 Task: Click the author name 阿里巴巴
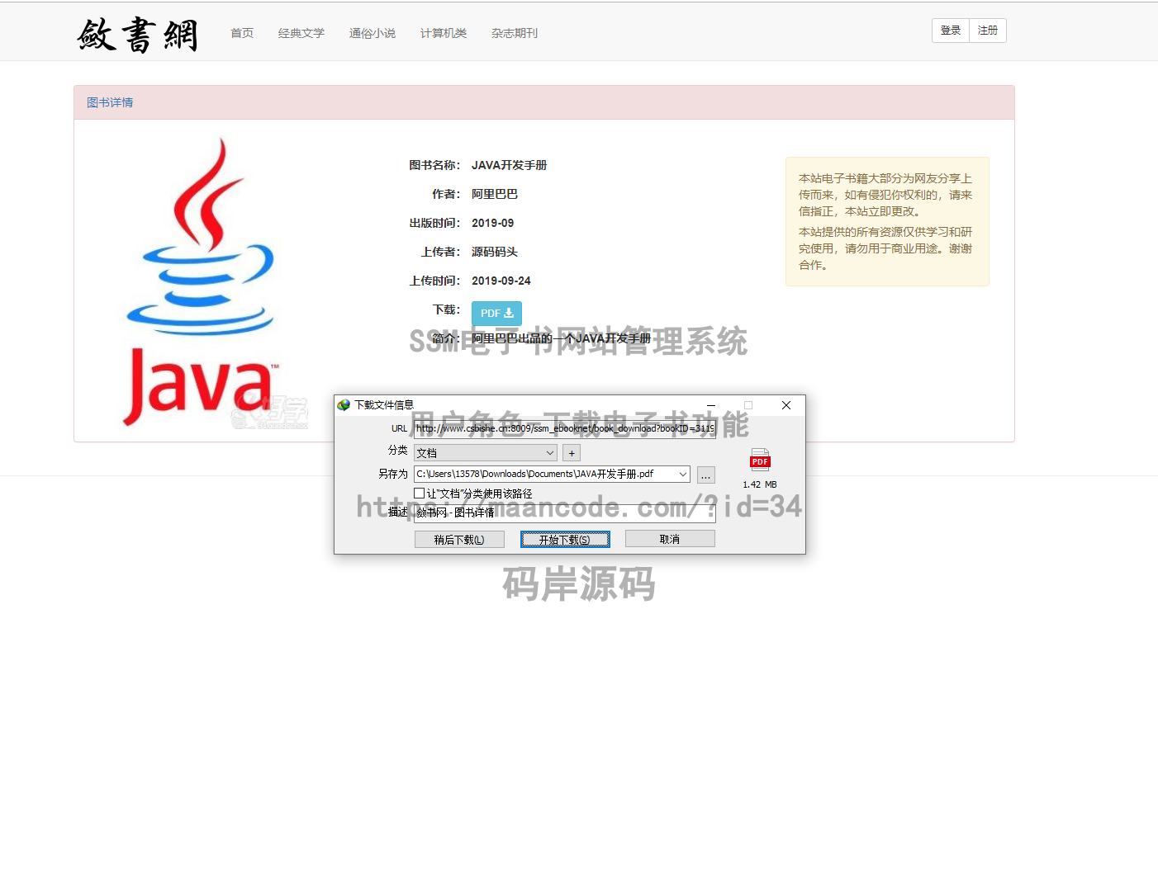point(495,194)
